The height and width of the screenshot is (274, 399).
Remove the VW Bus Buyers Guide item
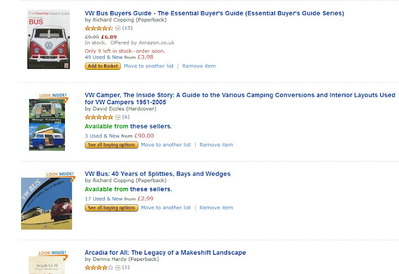click(x=199, y=66)
